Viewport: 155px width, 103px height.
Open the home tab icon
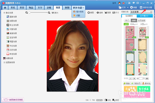pos(5,8)
